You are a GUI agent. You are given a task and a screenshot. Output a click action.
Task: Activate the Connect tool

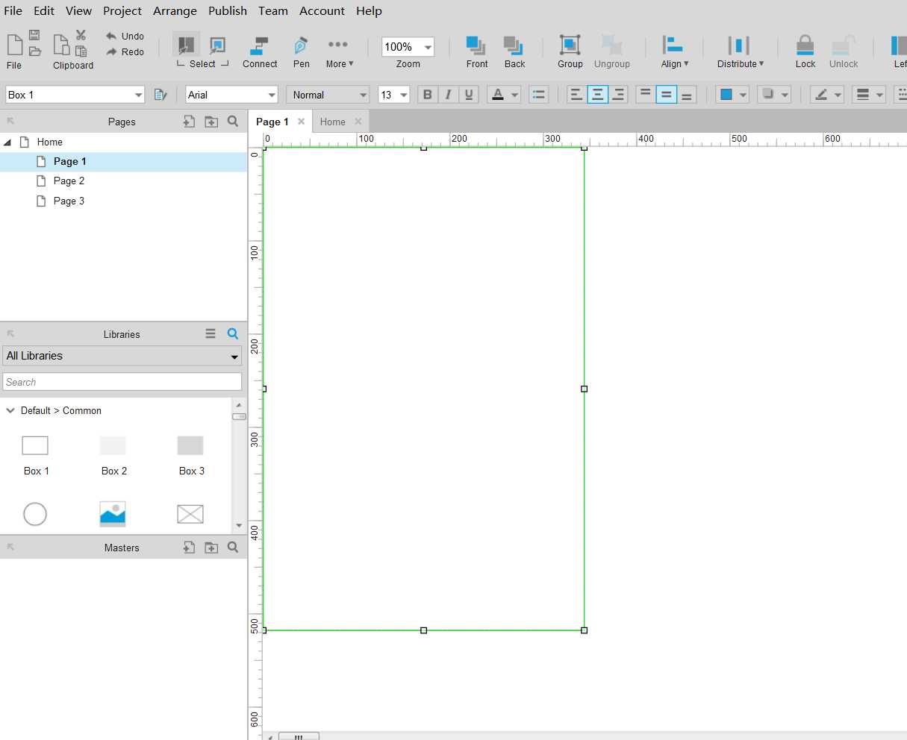260,51
